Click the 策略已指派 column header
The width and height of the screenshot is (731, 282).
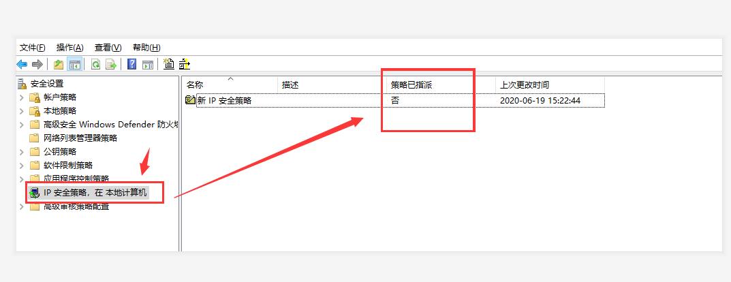coord(411,85)
